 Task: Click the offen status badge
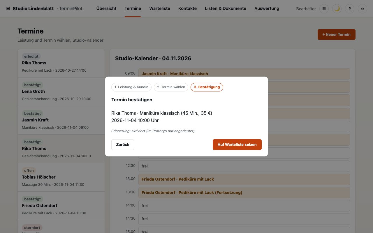(x=29, y=170)
